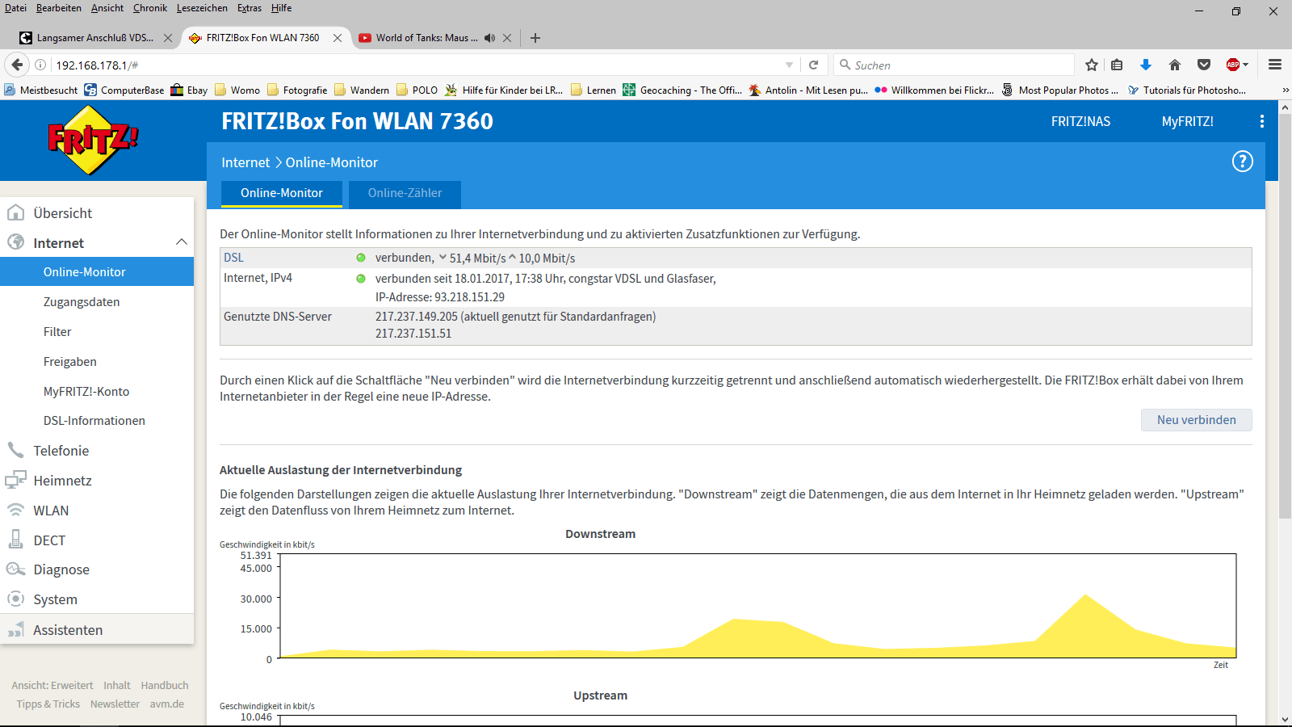This screenshot has width=1292, height=727.
Task: Select the Online-Monitor tab
Action: click(282, 194)
